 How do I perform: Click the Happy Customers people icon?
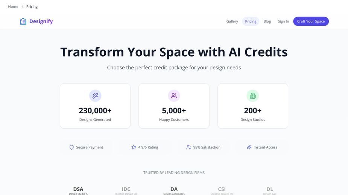(174, 96)
